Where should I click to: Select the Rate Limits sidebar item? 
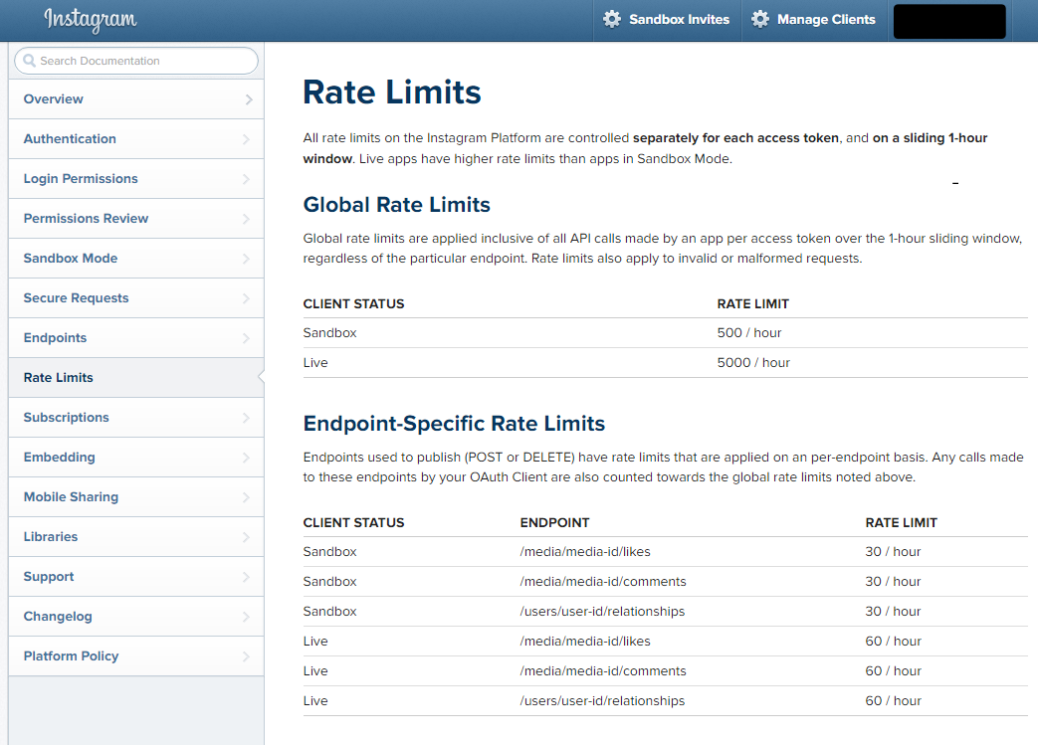(135, 377)
